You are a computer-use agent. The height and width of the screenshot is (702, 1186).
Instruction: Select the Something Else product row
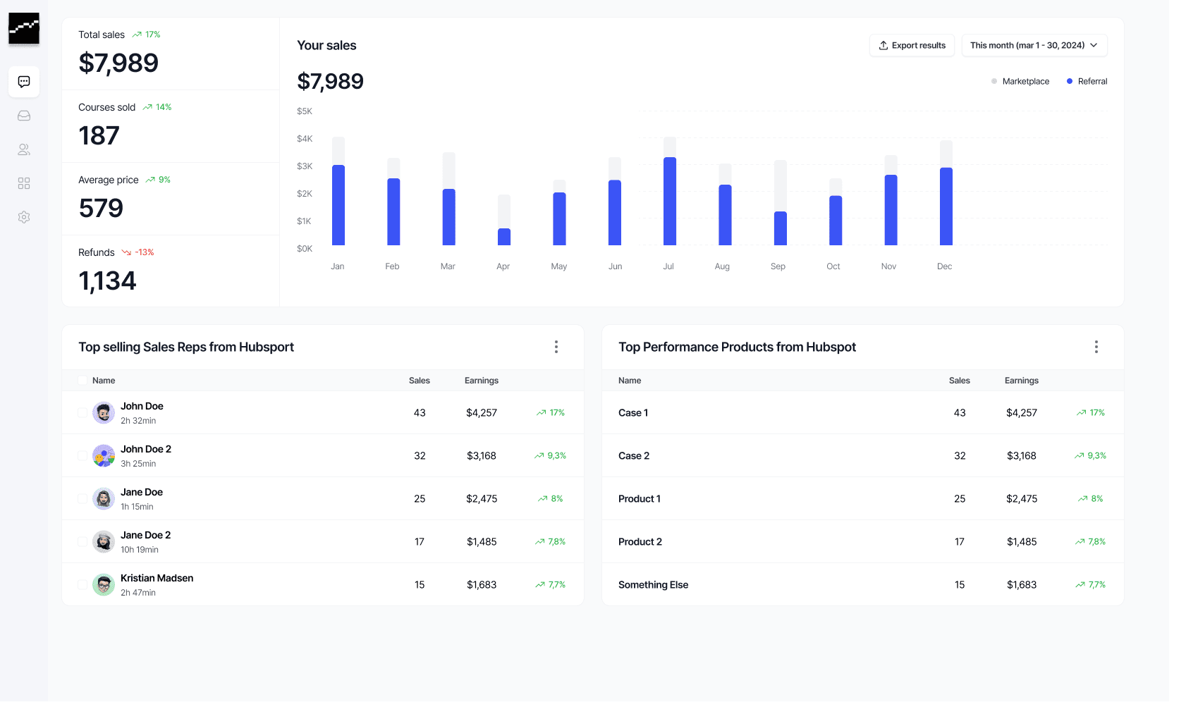pos(863,585)
